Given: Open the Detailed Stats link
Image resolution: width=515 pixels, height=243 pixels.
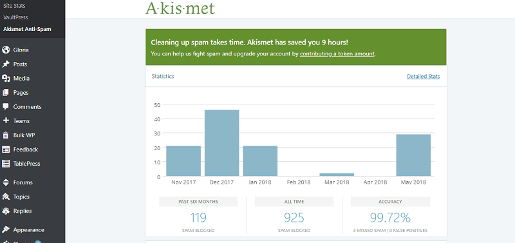Looking at the screenshot, I should (x=423, y=76).
